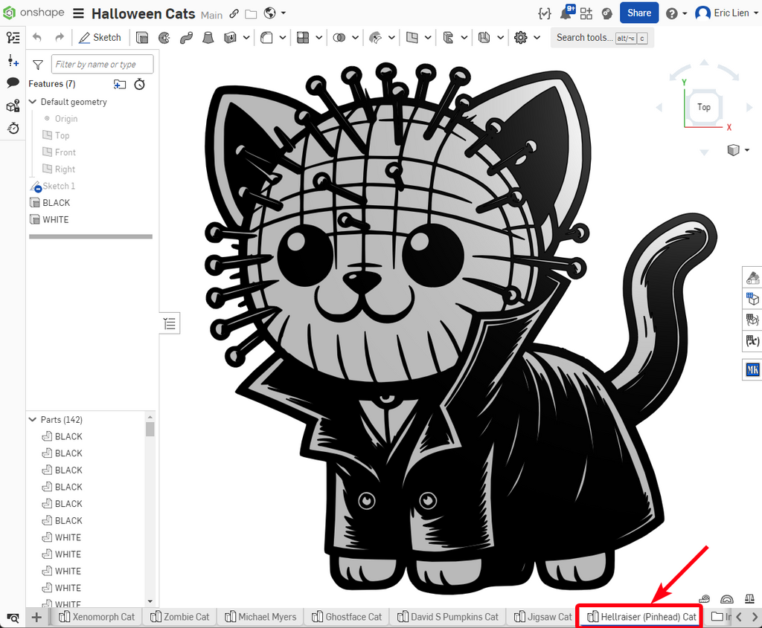The height and width of the screenshot is (628, 762).
Task: Click the feature list rollback bar
Action: click(91, 236)
